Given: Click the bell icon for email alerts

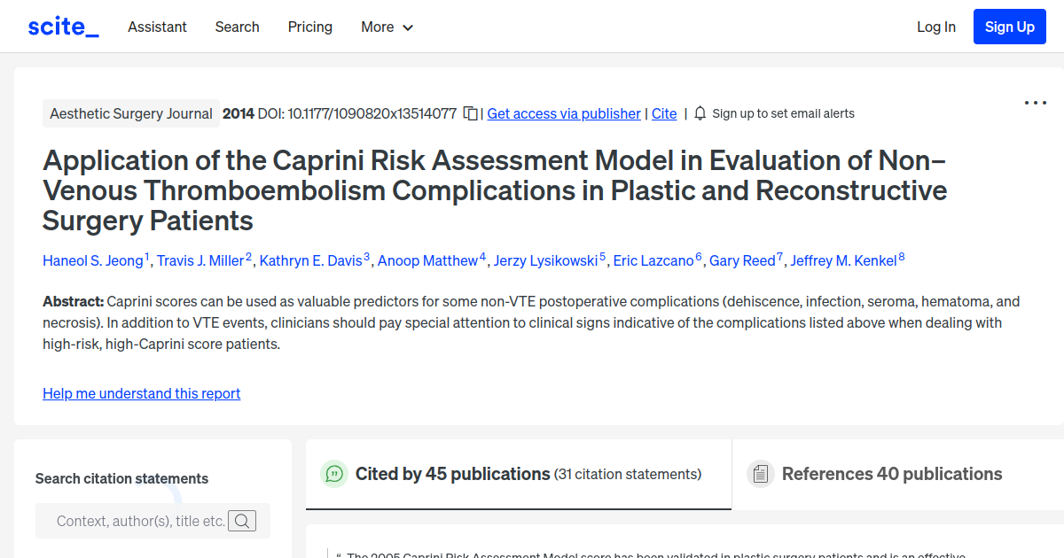Looking at the screenshot, I should pos(700,112).
